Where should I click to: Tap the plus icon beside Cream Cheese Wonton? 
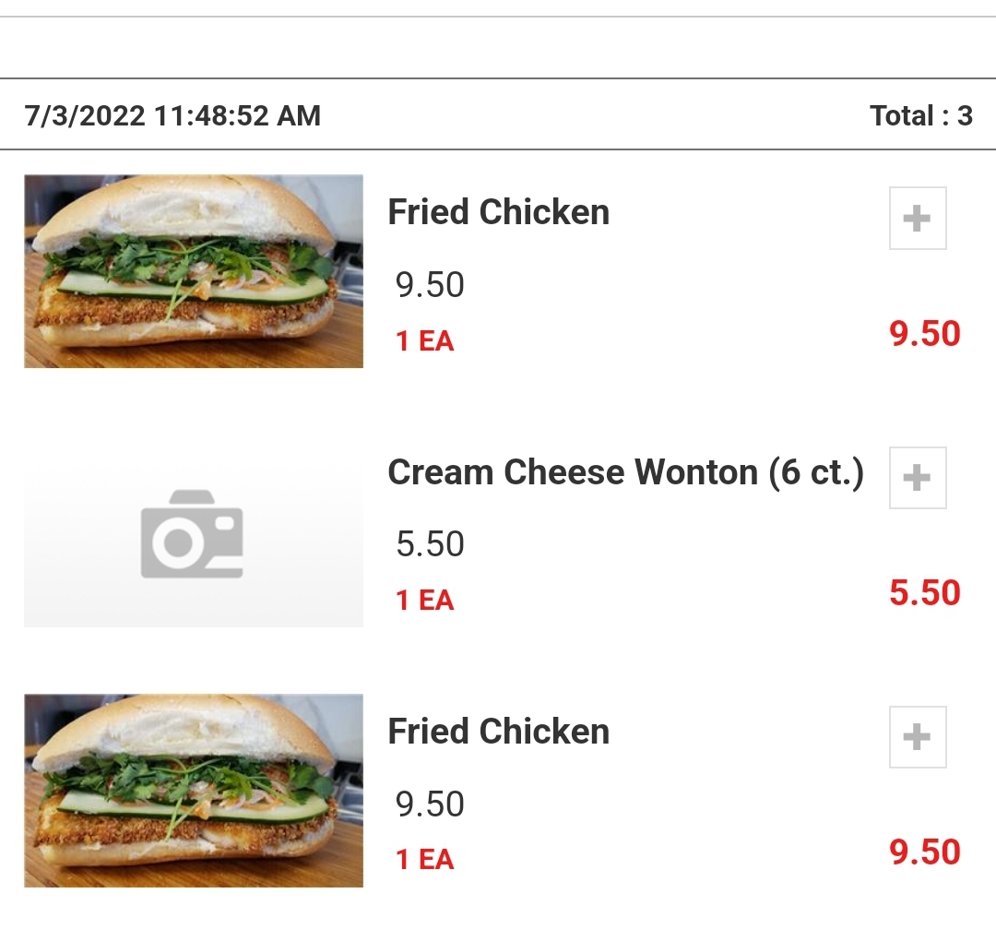918,478
